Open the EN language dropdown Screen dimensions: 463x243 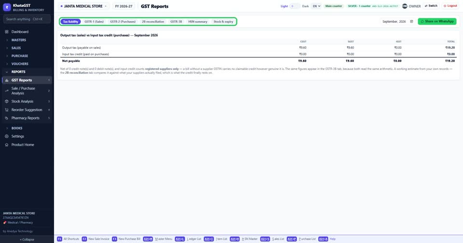tap(316, 6)
